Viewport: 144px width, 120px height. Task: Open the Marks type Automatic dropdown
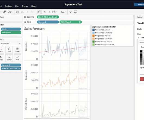click(x=11, y=43)
